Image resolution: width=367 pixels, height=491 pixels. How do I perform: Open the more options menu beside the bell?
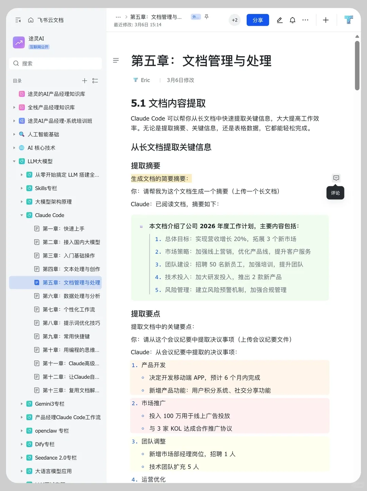305,20
